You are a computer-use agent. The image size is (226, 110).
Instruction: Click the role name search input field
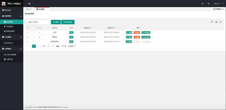tap(39, 22)
